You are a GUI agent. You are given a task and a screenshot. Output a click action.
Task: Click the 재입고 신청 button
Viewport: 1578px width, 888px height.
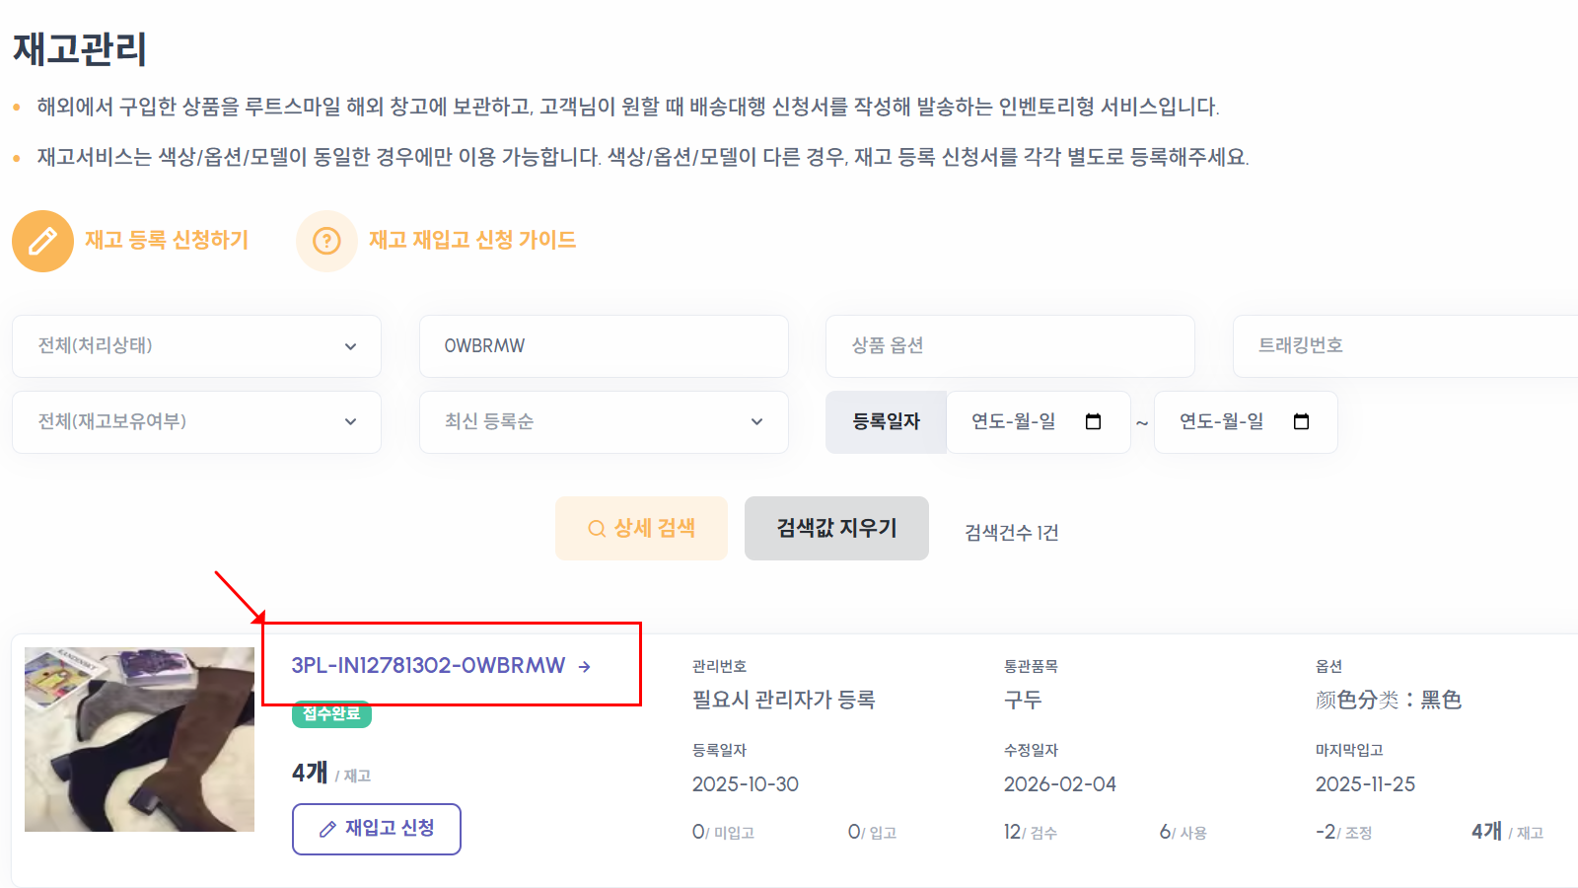coord(376,829)
